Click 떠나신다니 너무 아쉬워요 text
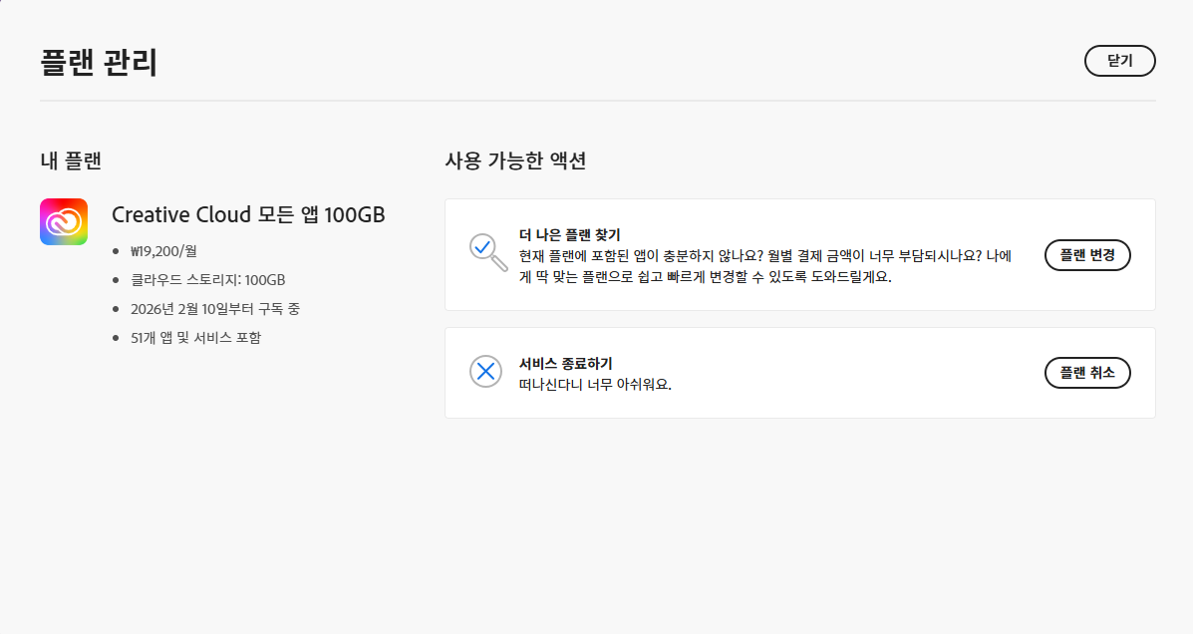The width and height of the screenshot is (1193, 634). click(x=595, y=385)
